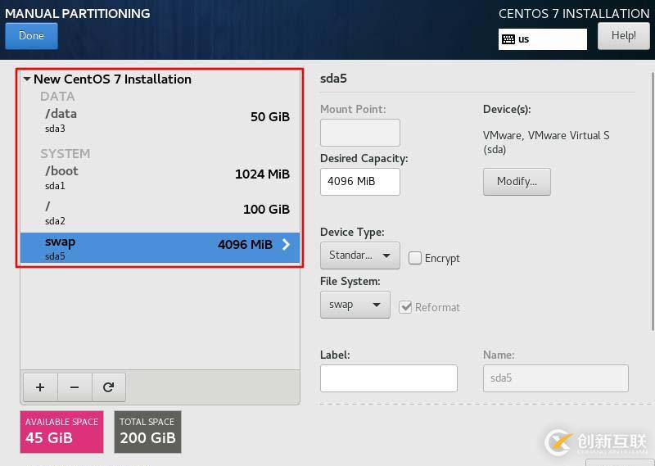Click the us keyboard layout selector
655x466 pixels.
coord(543,39)
